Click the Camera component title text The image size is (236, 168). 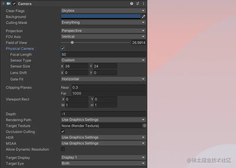pos(25,4)
